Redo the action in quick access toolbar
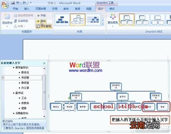Screen dimensions: 171x134 pos(24,3)
